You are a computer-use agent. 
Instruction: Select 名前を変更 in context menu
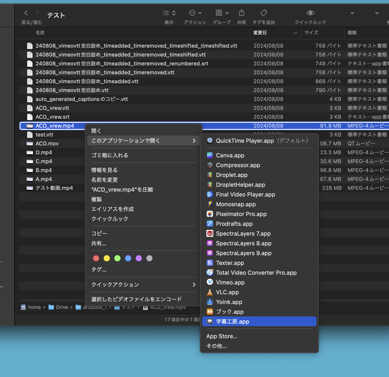tap(104, 180)
